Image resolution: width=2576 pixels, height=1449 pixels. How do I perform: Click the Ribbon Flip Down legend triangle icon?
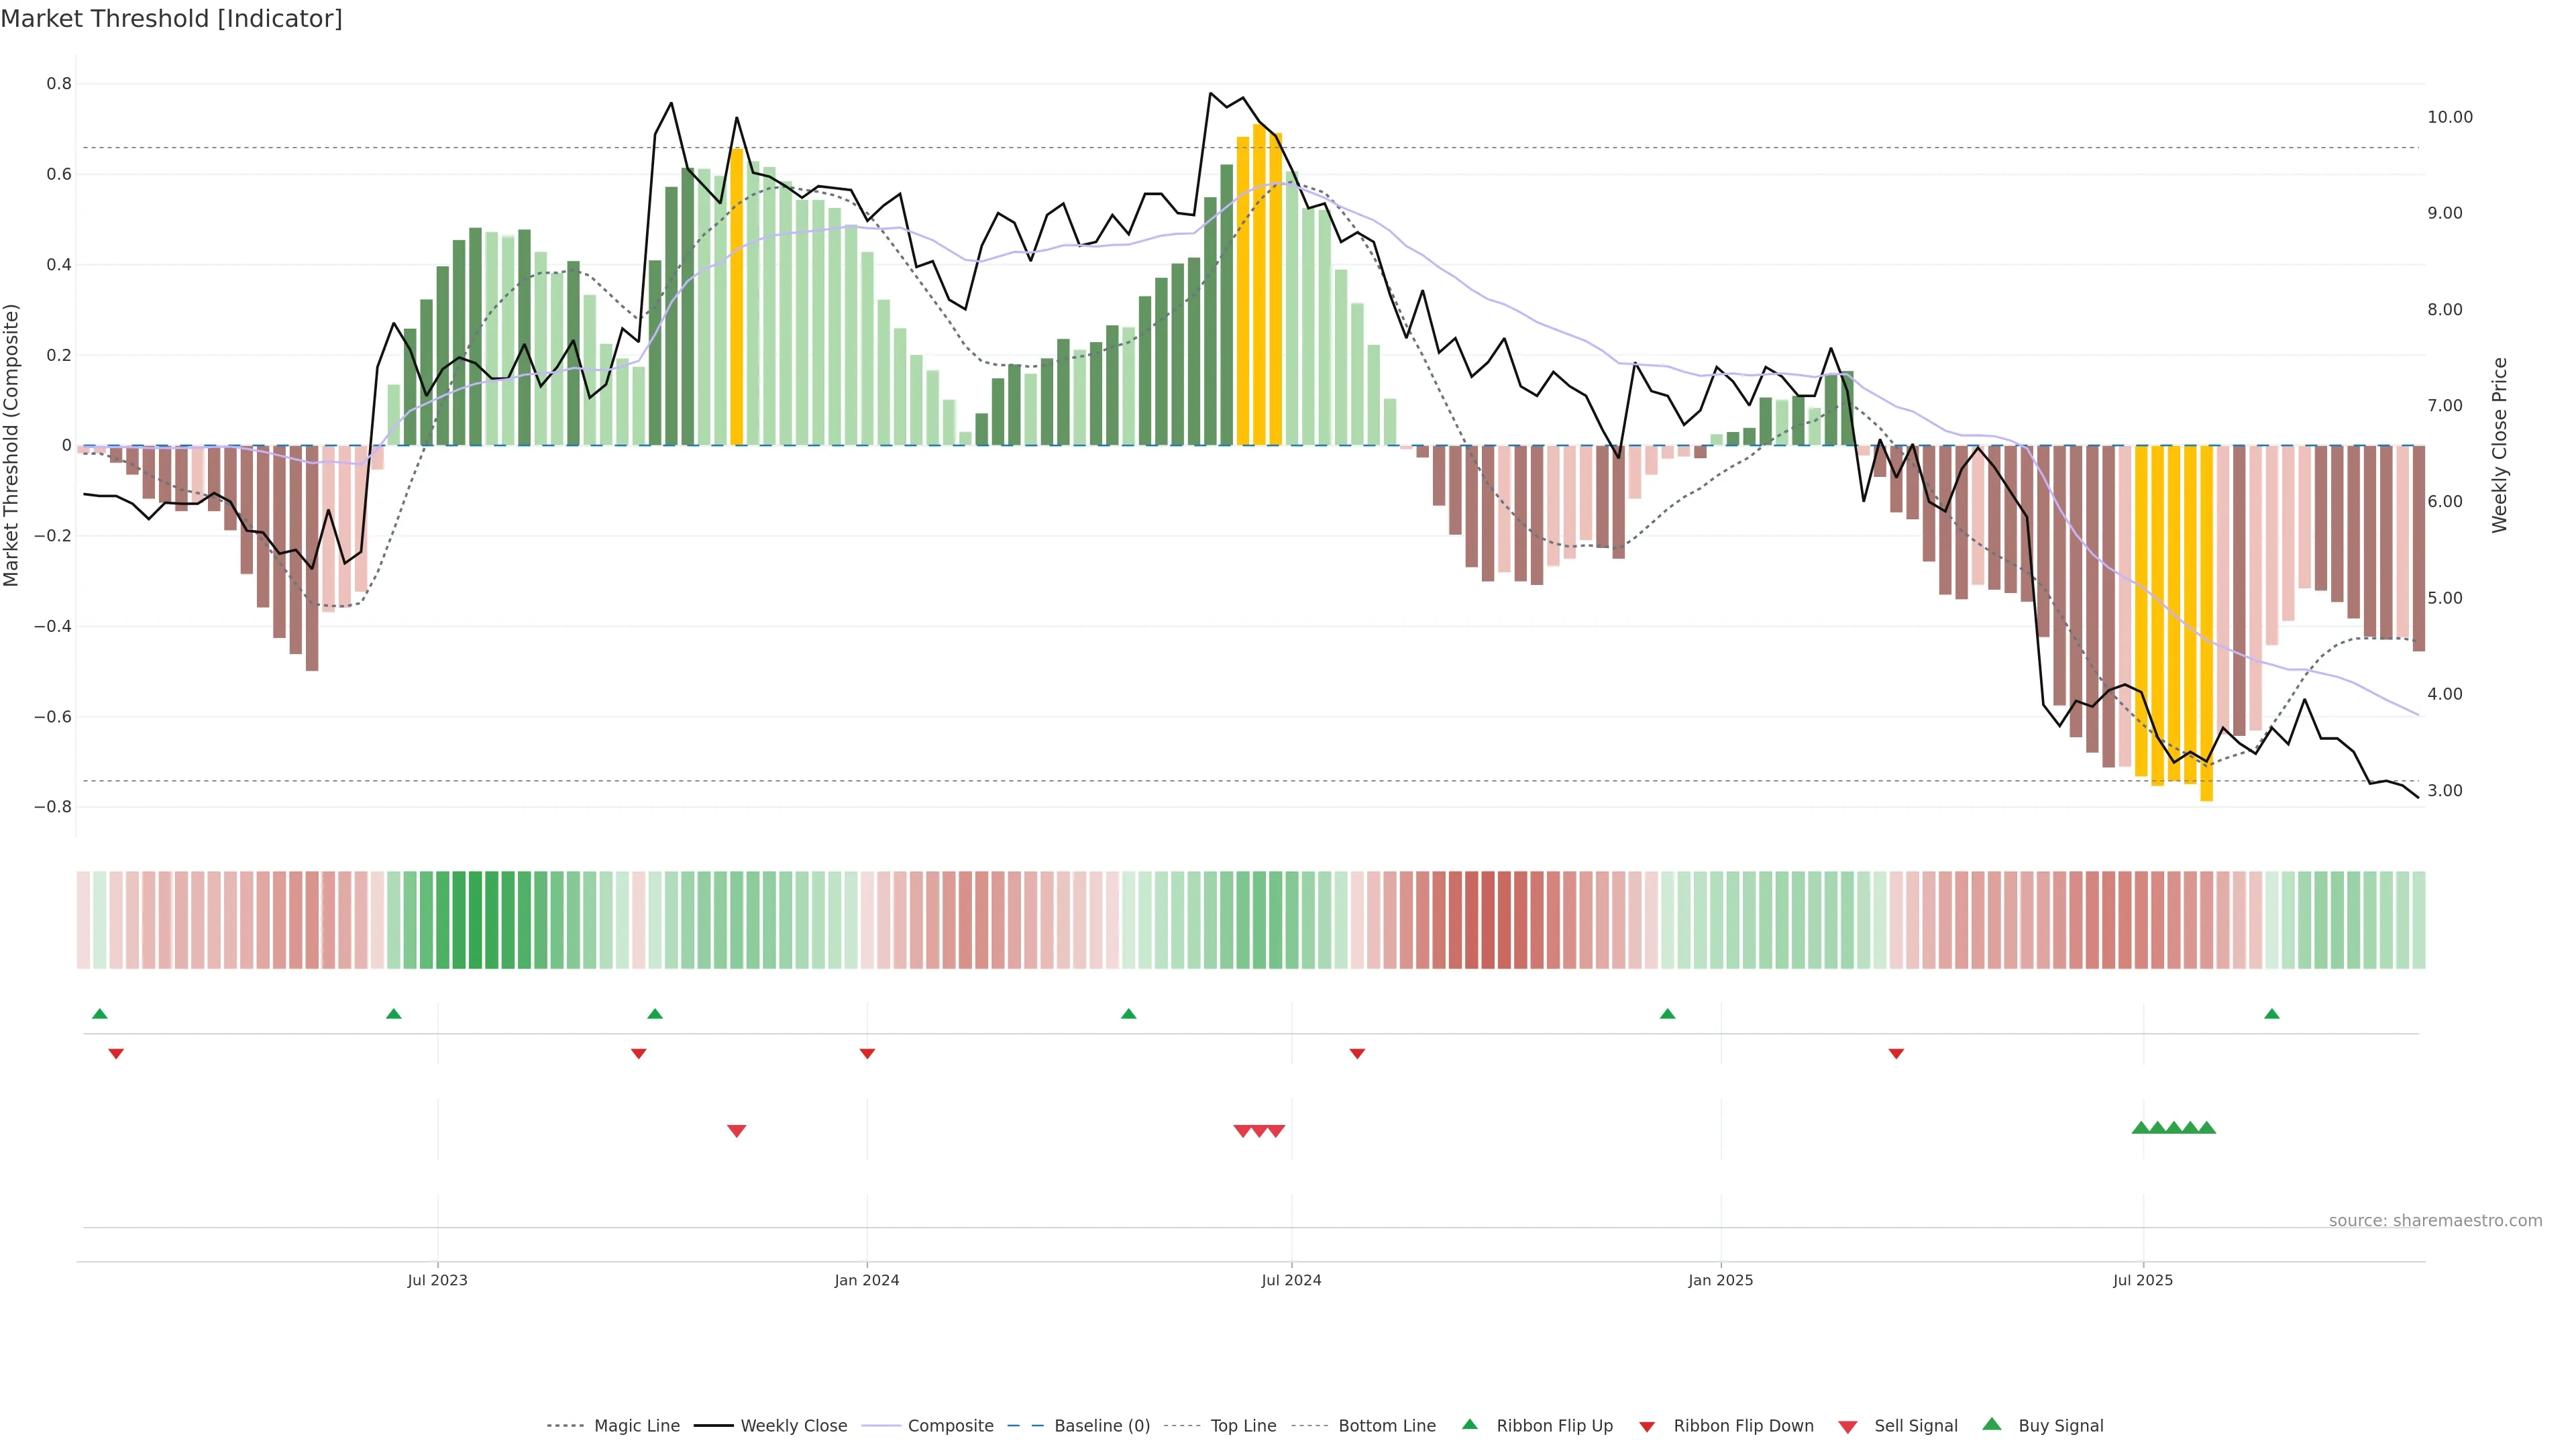[x=1647, y=1426]
